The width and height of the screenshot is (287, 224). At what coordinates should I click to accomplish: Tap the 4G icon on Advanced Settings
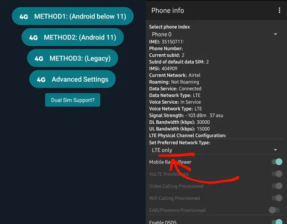pos(41,80)
